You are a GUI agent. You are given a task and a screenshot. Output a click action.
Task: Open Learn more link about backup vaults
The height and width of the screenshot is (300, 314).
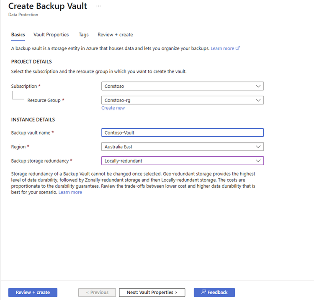click(x=222, y=48)
